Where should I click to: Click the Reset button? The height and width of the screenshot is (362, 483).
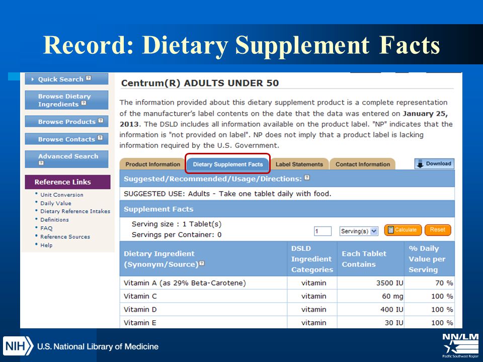click(438, 230)
